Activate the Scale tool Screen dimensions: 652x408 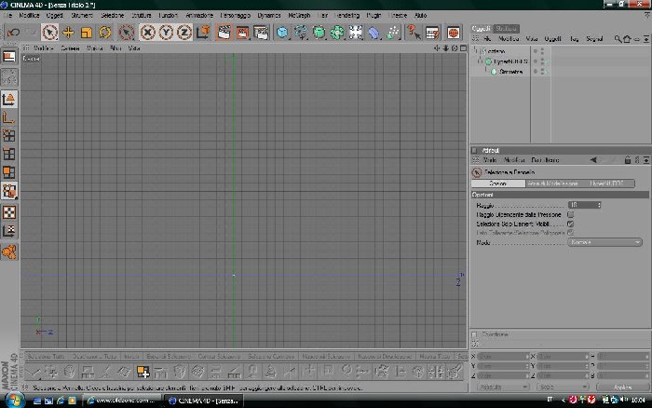tap(87, 32)
